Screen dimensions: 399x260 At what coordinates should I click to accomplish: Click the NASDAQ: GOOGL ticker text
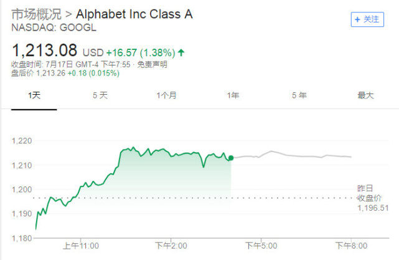pos(54,27)
